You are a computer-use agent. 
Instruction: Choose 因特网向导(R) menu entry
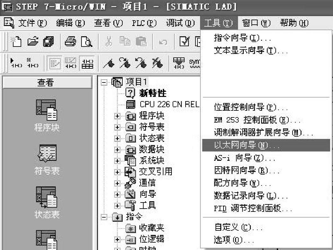coord(266,170)
